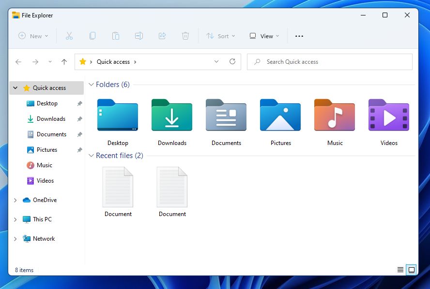Viewport: 430px width, 289px height.
Task: Collapse the Folders section
Action: pyautogui.click(x=91, y=85)
